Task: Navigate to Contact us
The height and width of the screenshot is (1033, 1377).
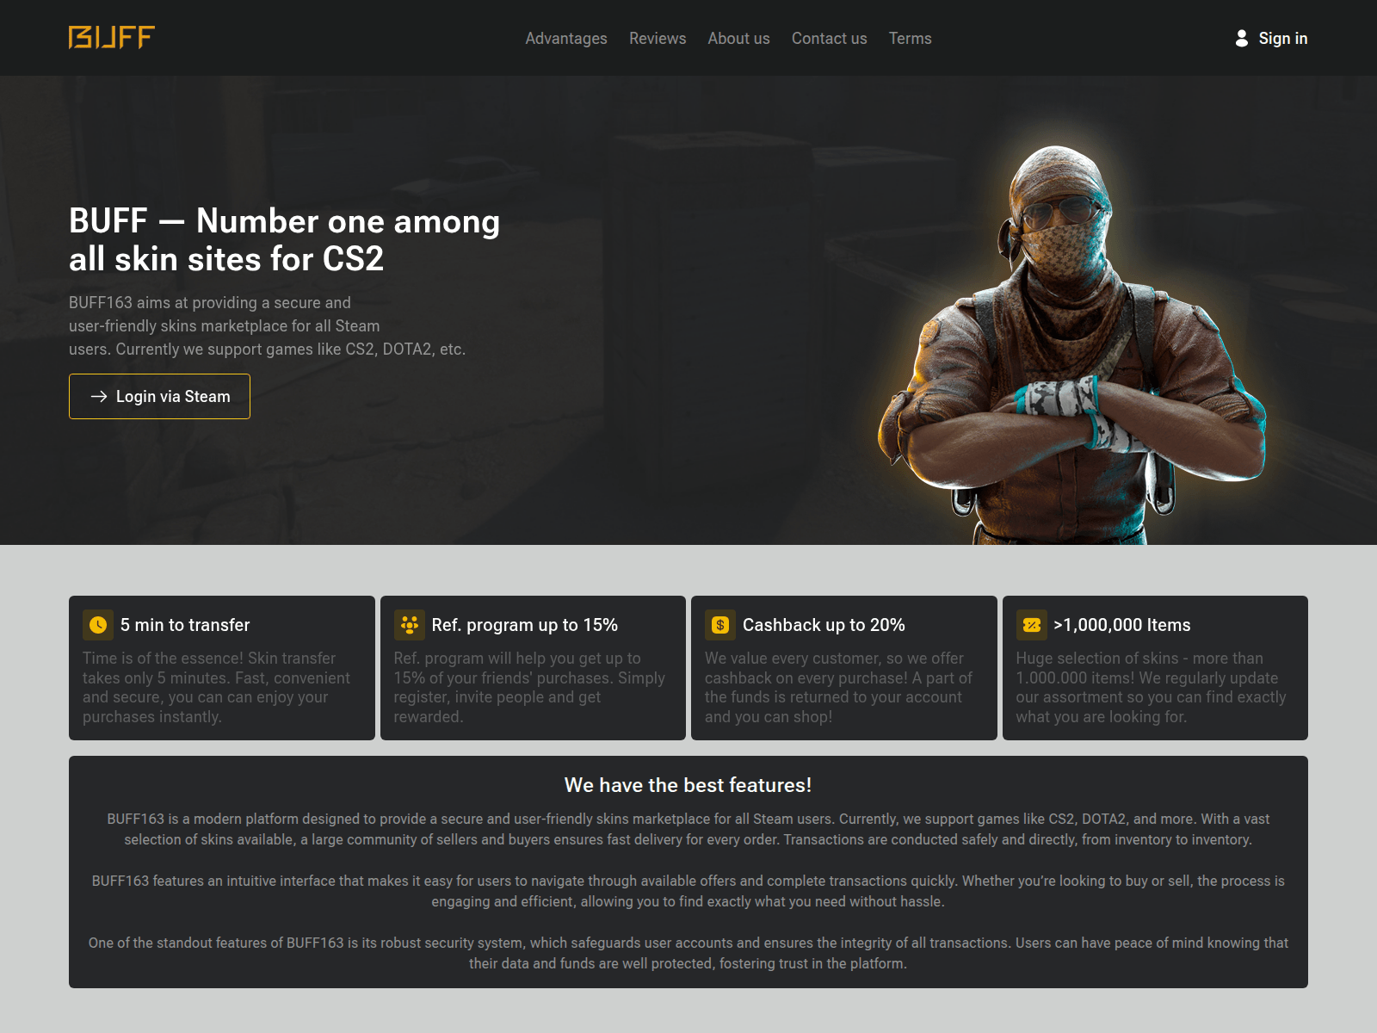Action: pos(829,38)
